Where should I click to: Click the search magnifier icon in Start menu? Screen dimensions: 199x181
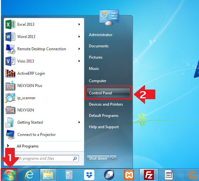(x=75, y=158)
